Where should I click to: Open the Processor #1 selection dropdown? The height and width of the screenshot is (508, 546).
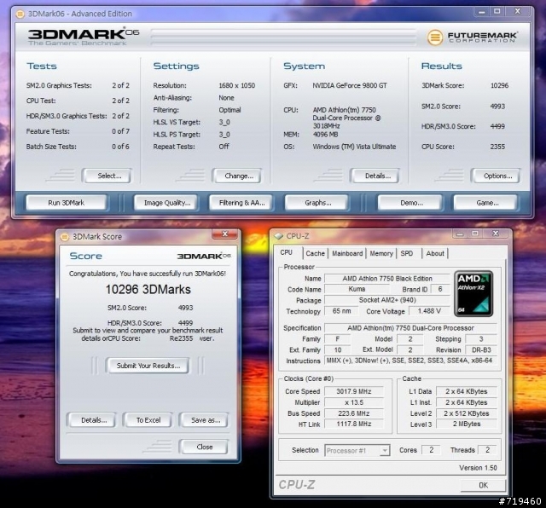coord(357,451)
